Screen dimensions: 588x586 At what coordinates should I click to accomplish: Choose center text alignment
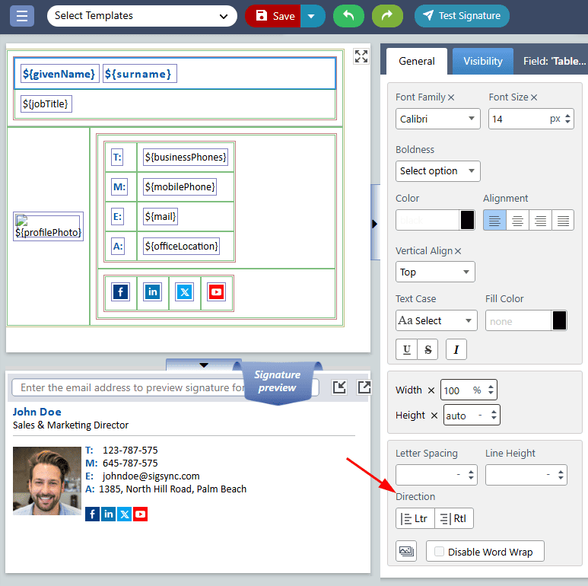[x=517, y=221]
